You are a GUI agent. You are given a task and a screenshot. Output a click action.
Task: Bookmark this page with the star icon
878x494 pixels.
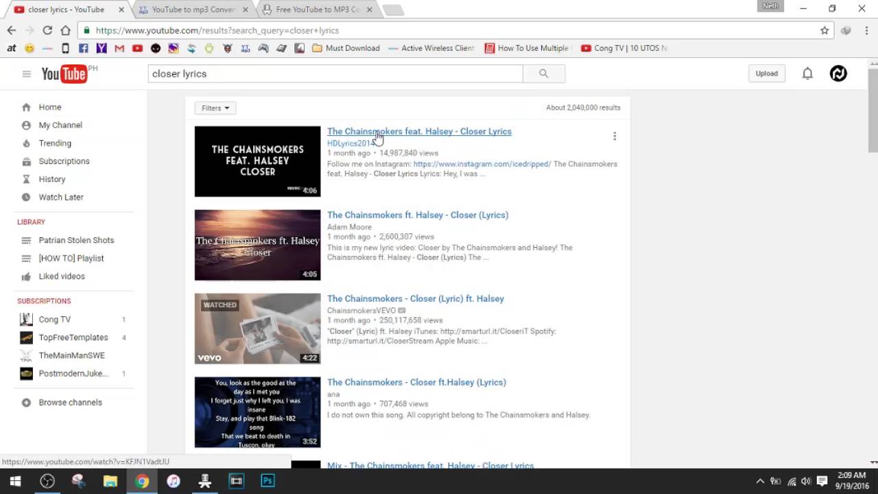824,30
